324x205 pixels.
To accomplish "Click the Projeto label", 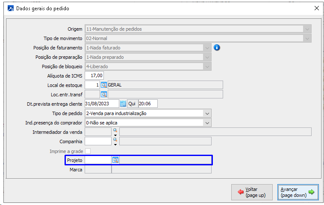I will 75,160.
